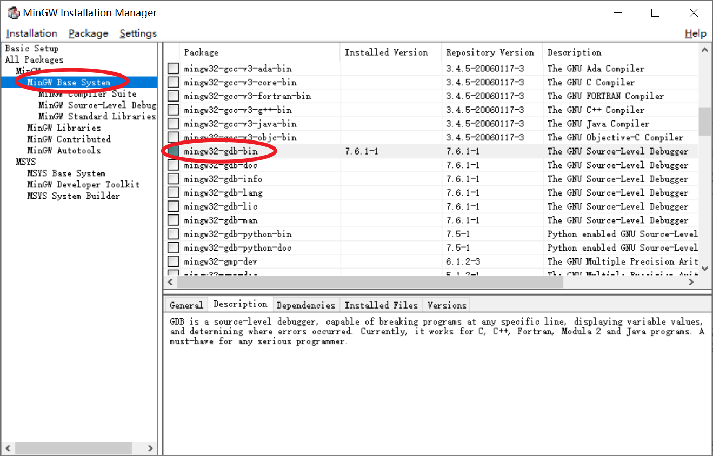Click the right arrow of tree panel scrollbar

(x=151, y=448)
